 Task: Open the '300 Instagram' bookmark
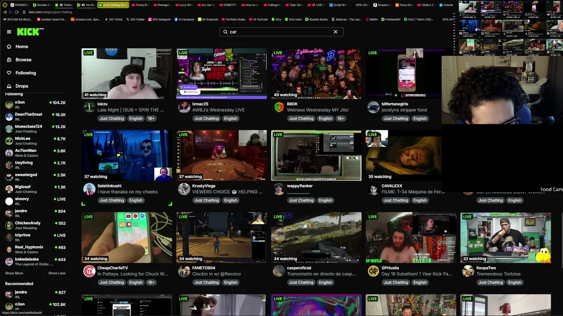coord(159,19)
